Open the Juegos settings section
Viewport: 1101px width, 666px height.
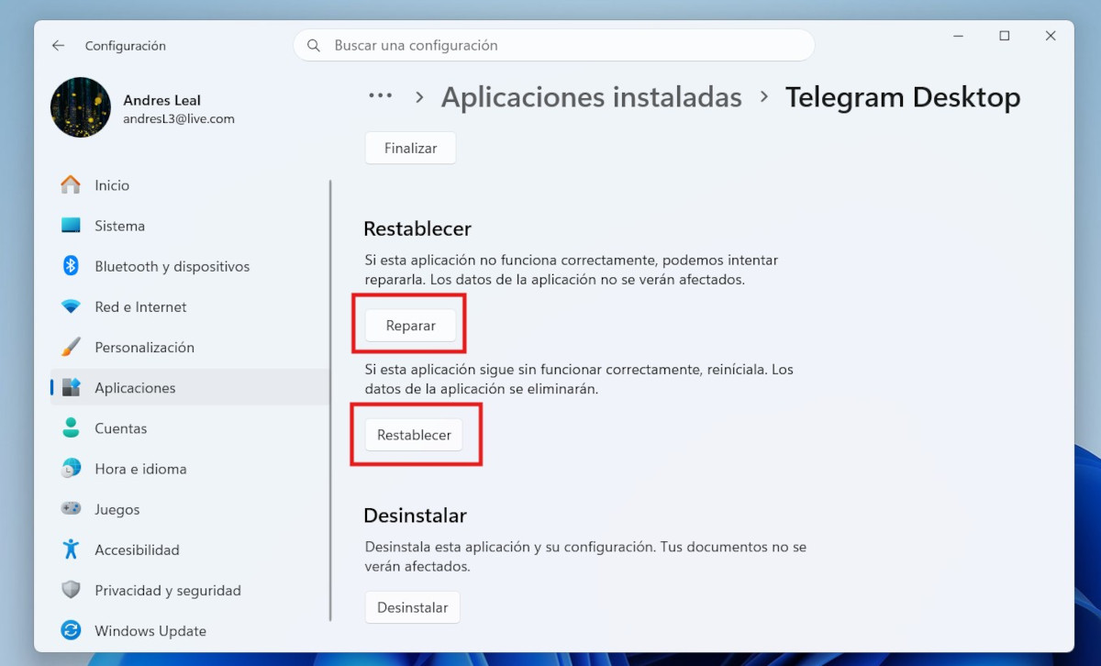[x=117, y=509]
